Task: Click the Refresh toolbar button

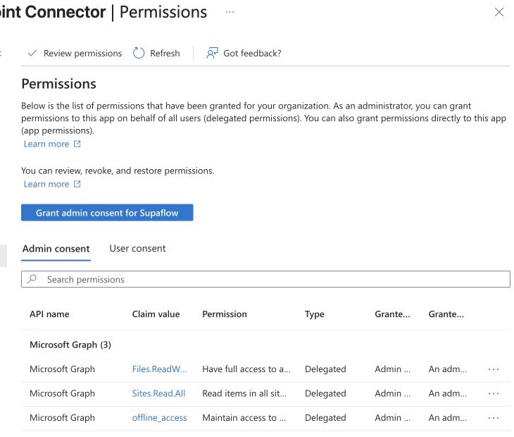Action: tap(157, 53)
